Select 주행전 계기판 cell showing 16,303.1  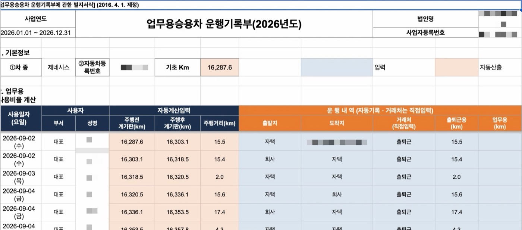[132, 159]
